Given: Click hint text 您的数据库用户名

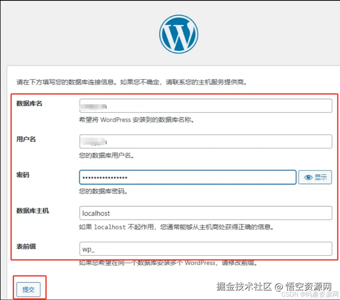Looking at the screenshot, I should pos(107,155).
